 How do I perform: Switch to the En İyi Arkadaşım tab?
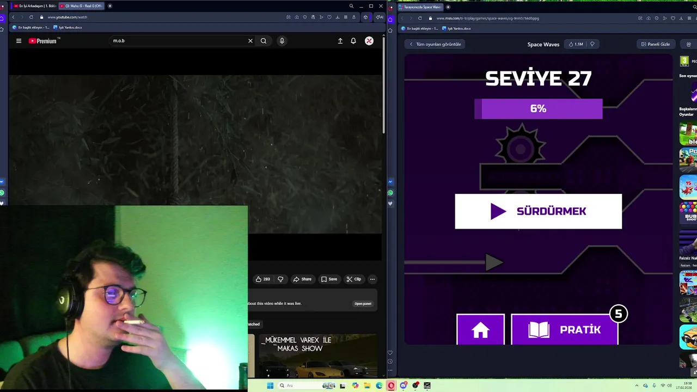click(34, 6)
